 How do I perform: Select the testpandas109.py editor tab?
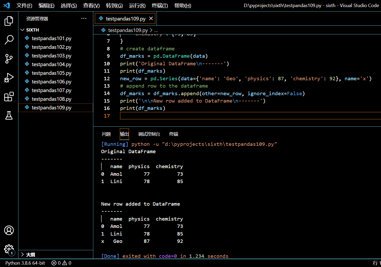pyautogui.click(x=126, y=19)
